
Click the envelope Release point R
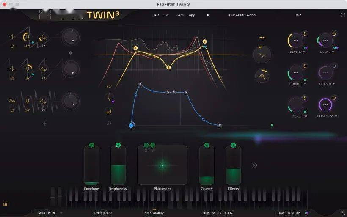point(220,126)
